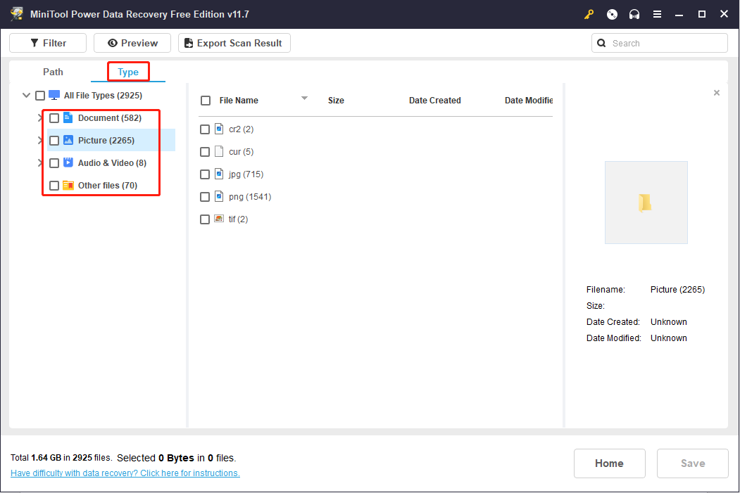Open the Filter button
The width and height of the screenshot is (740, 493).
[48, 43]
